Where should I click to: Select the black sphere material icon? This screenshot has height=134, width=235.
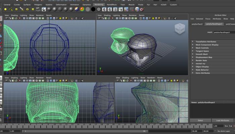(93, 9)
